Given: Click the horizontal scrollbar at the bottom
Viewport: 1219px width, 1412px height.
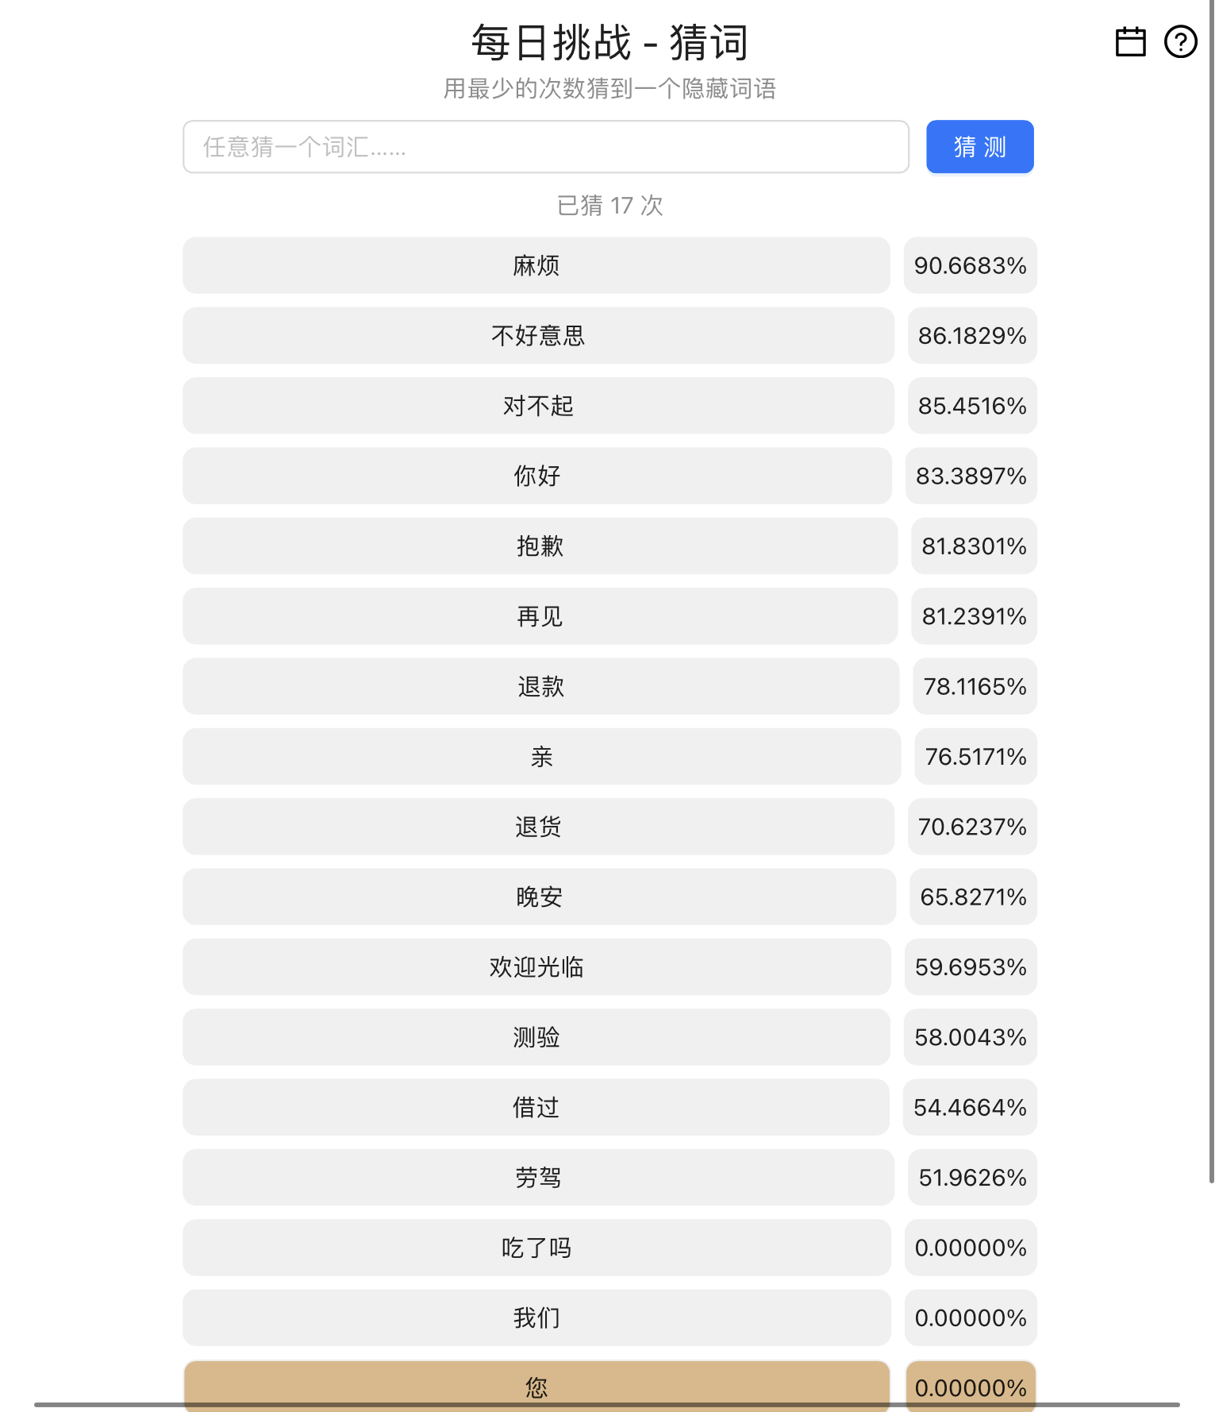Looking at the screenshot, I should (606, 1405).
